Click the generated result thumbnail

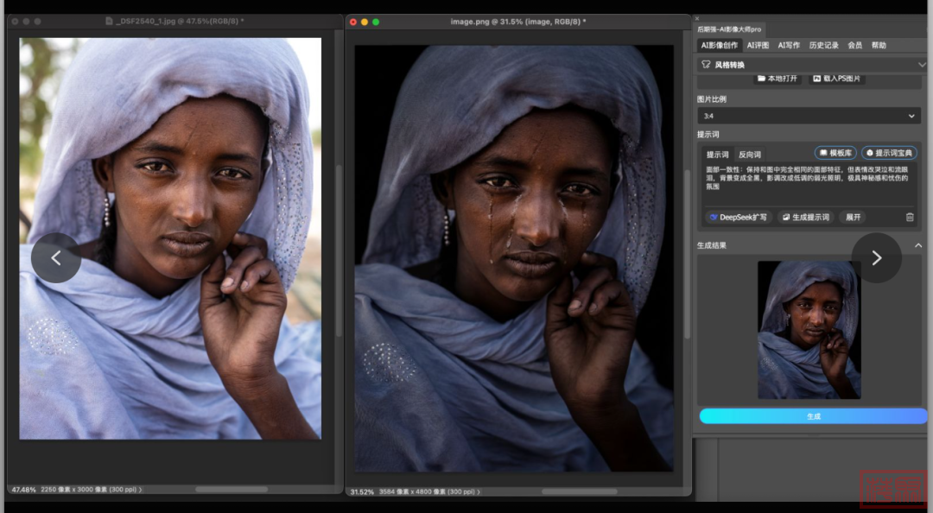[x=809, y=330]
